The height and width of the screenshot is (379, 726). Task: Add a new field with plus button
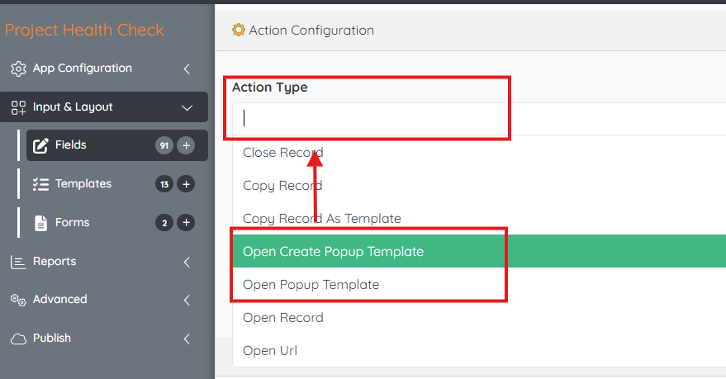(187, 146)
